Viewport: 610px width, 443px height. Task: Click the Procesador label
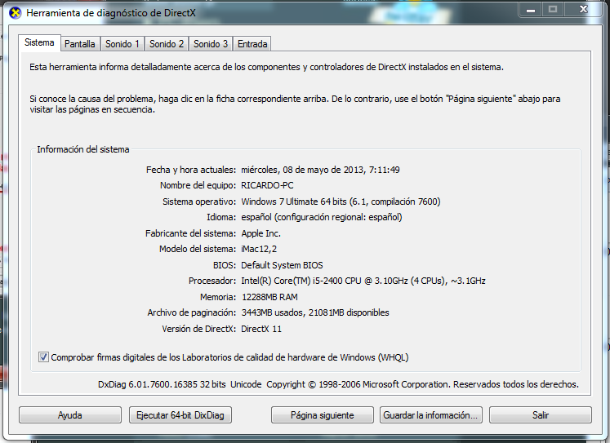(x=212, y=281)
